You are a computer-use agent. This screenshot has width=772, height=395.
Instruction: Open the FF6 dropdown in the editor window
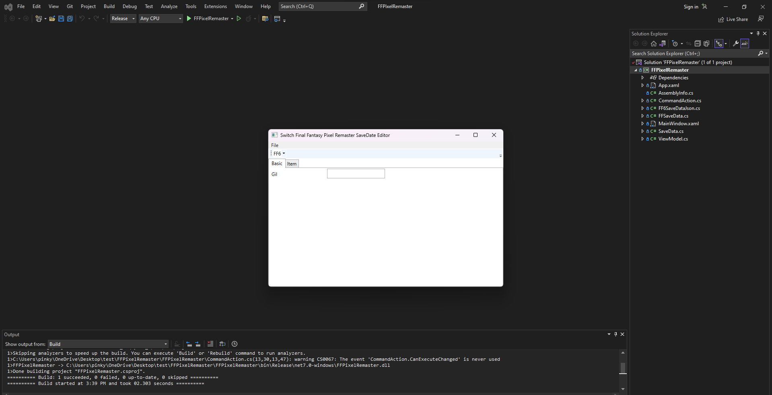279,153
